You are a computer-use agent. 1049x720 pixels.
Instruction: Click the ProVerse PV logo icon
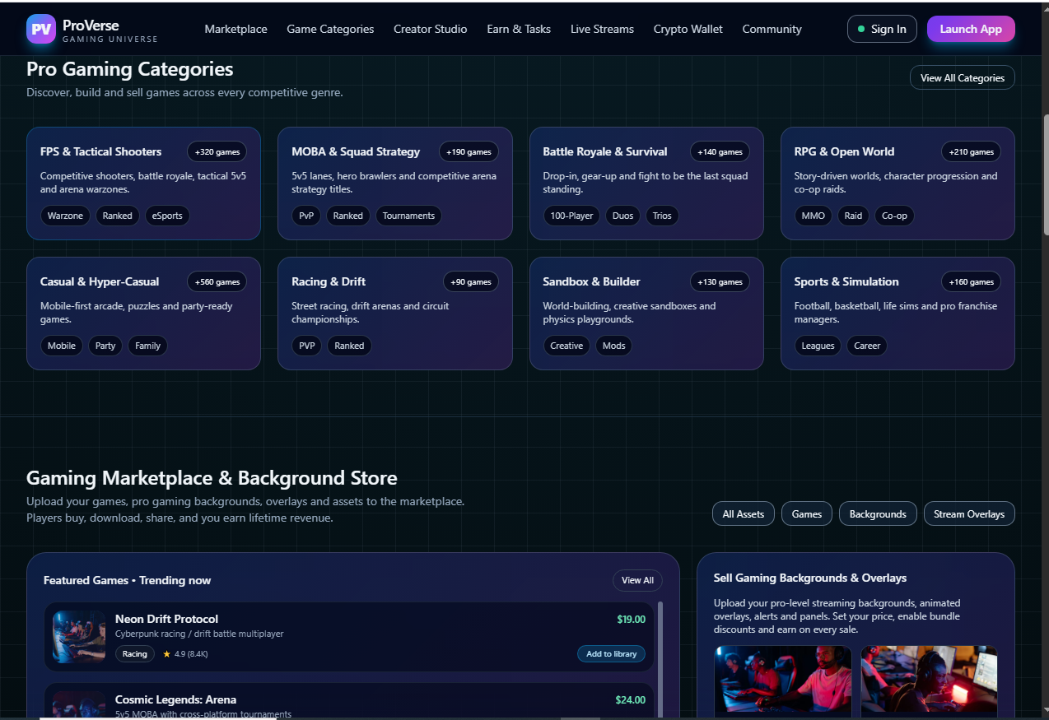(41, 29)
